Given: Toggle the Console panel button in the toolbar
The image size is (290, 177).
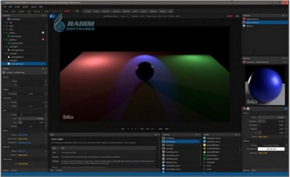Looking at the screenshot, I should [88, 11].
